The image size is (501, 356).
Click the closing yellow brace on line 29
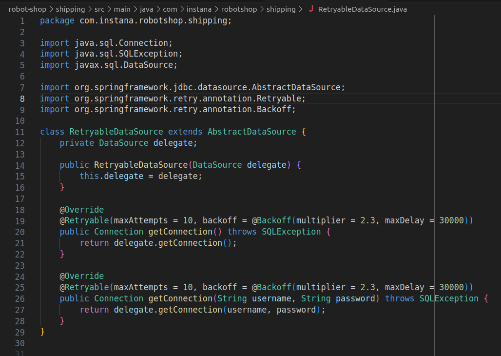tap(42, 332)
